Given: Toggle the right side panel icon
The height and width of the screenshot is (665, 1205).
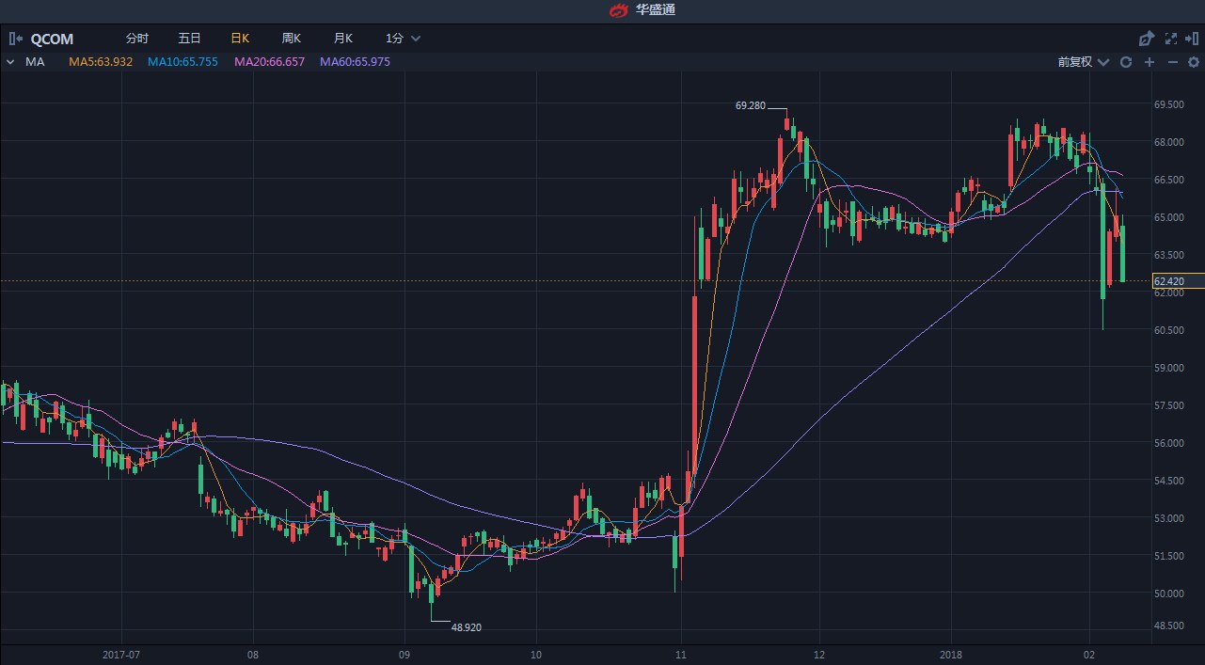Looking at the screenshot, I should click(x=1193, y=39).
